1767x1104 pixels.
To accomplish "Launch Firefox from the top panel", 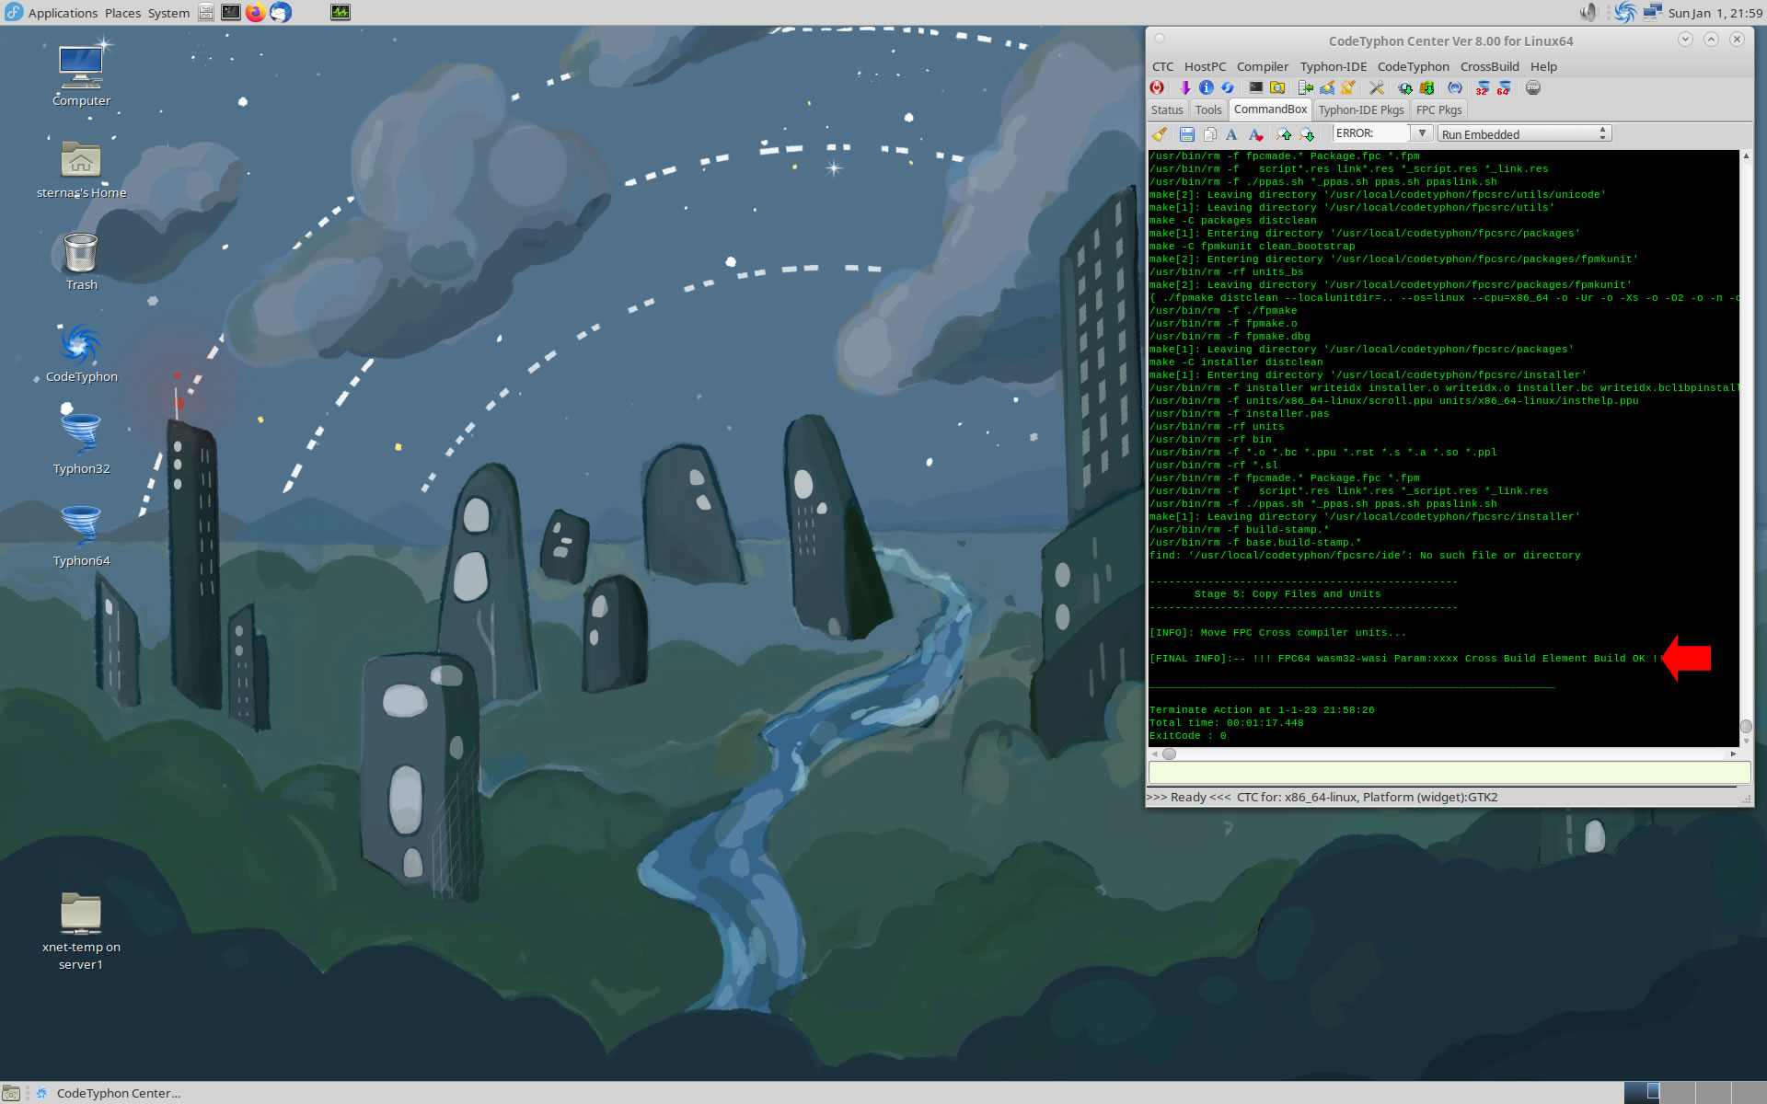I will click(x=255, y=12).
